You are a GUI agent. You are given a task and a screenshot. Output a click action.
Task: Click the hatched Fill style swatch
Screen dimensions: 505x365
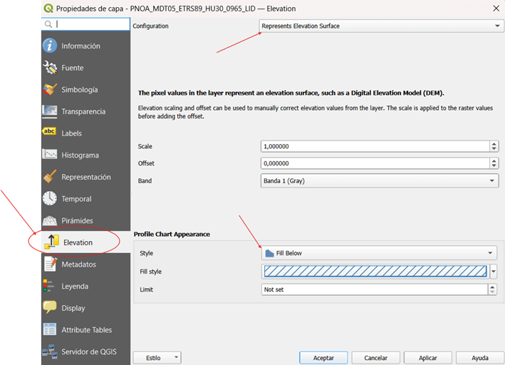(375, 271)
